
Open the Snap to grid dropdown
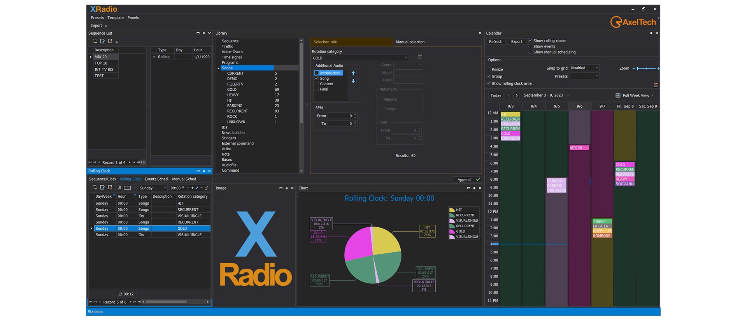(x=584, y=68)
